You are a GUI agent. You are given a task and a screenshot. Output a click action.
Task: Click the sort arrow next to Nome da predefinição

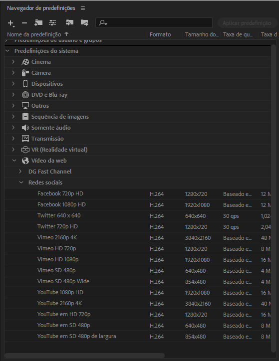[66, 34]
